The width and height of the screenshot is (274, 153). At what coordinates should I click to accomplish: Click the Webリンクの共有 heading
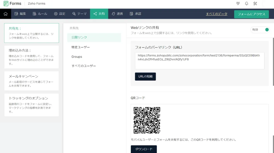coord(145,28)
